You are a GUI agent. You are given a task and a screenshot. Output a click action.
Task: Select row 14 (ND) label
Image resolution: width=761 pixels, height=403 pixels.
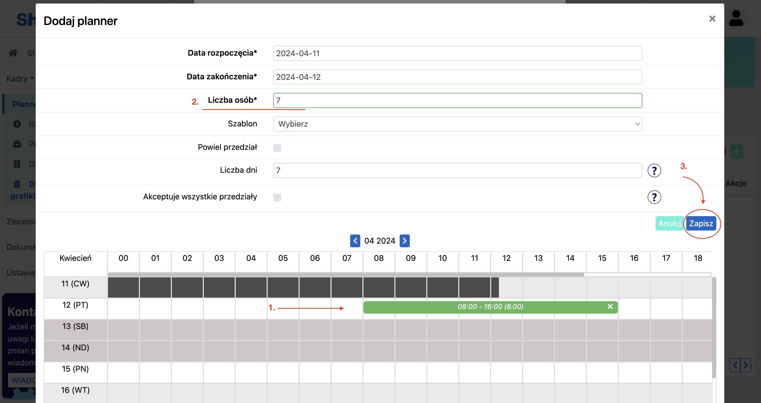[75, 347]
